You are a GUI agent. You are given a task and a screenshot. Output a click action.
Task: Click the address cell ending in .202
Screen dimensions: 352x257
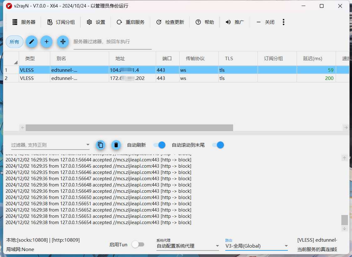132,78
